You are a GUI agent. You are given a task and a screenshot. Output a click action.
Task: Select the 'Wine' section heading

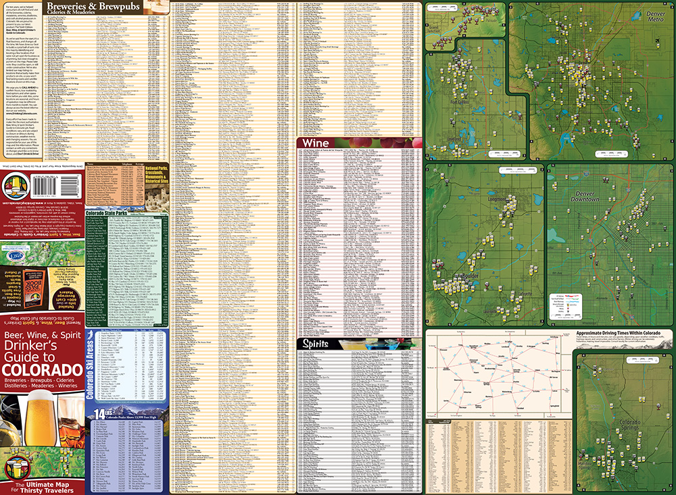point(318,144)
